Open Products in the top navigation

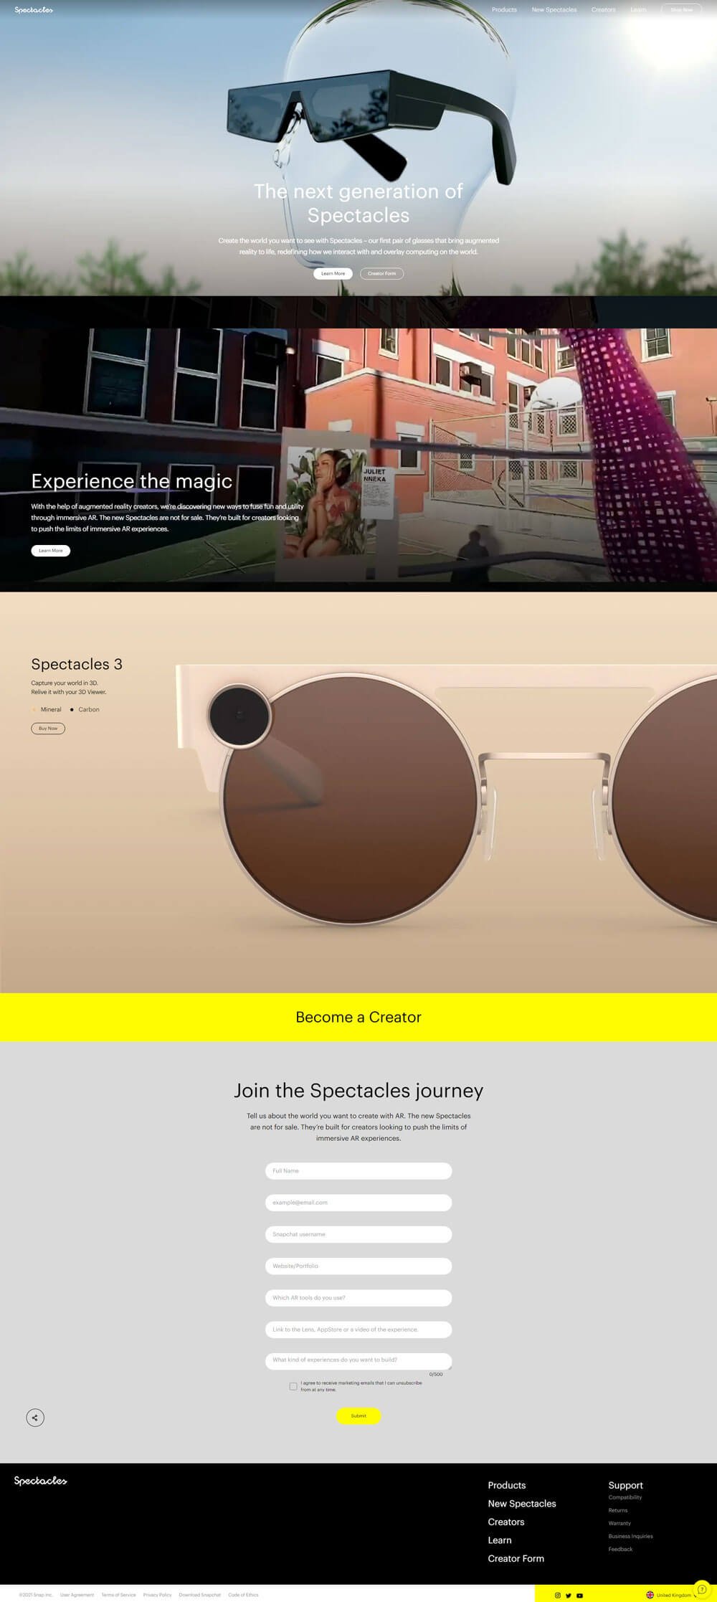(x=504, y=10)
